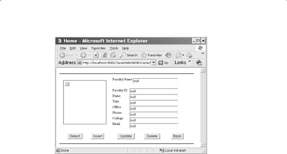Open the View menu
Screen dimensions: 287x154
click(83, 48)
